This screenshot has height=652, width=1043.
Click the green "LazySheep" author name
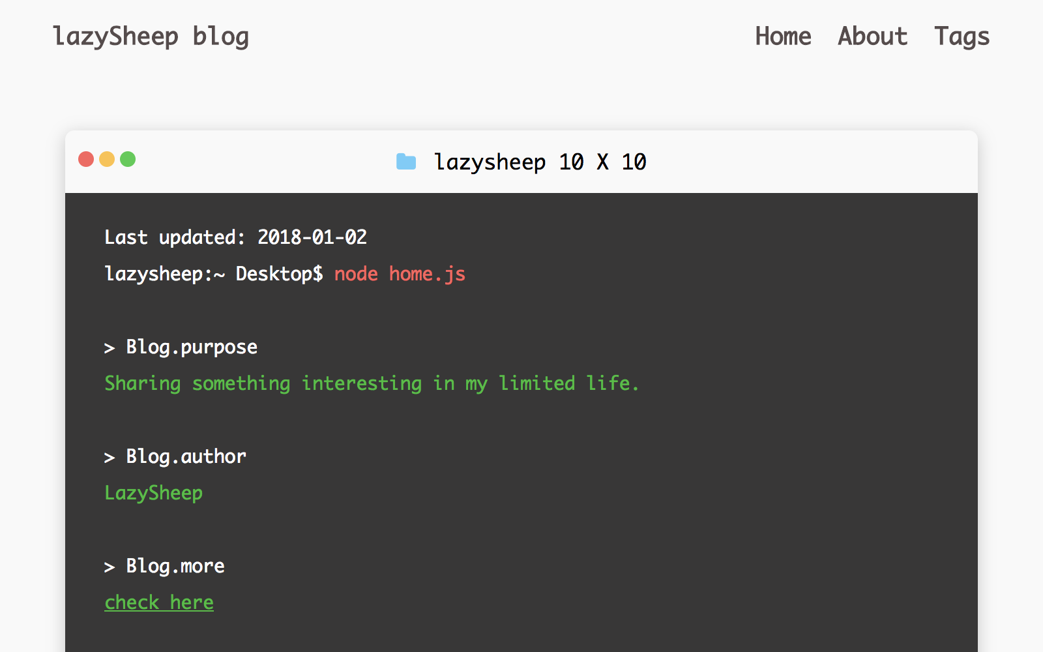(153, 493)
